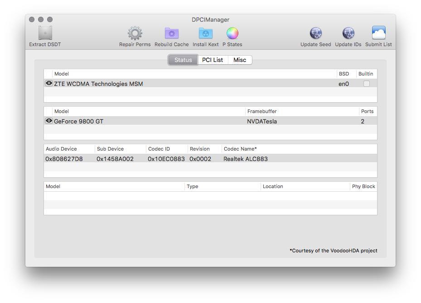The height and width of the screenshot is (303, 421).
Task: Click the Phy Block column header
Action: [x=363, y=186]
